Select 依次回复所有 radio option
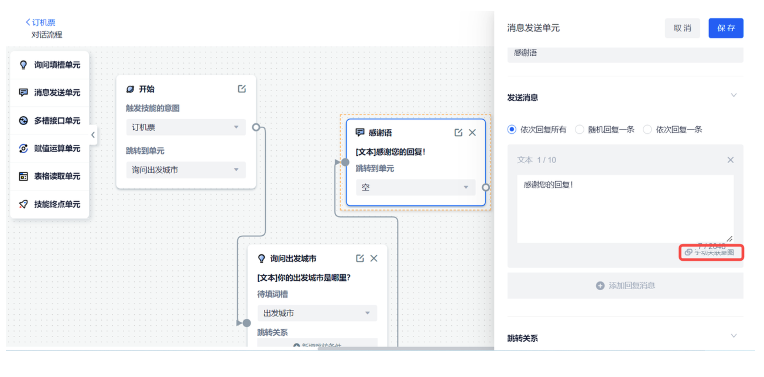Screen dimensions: 764x377 tap(512, 129)
